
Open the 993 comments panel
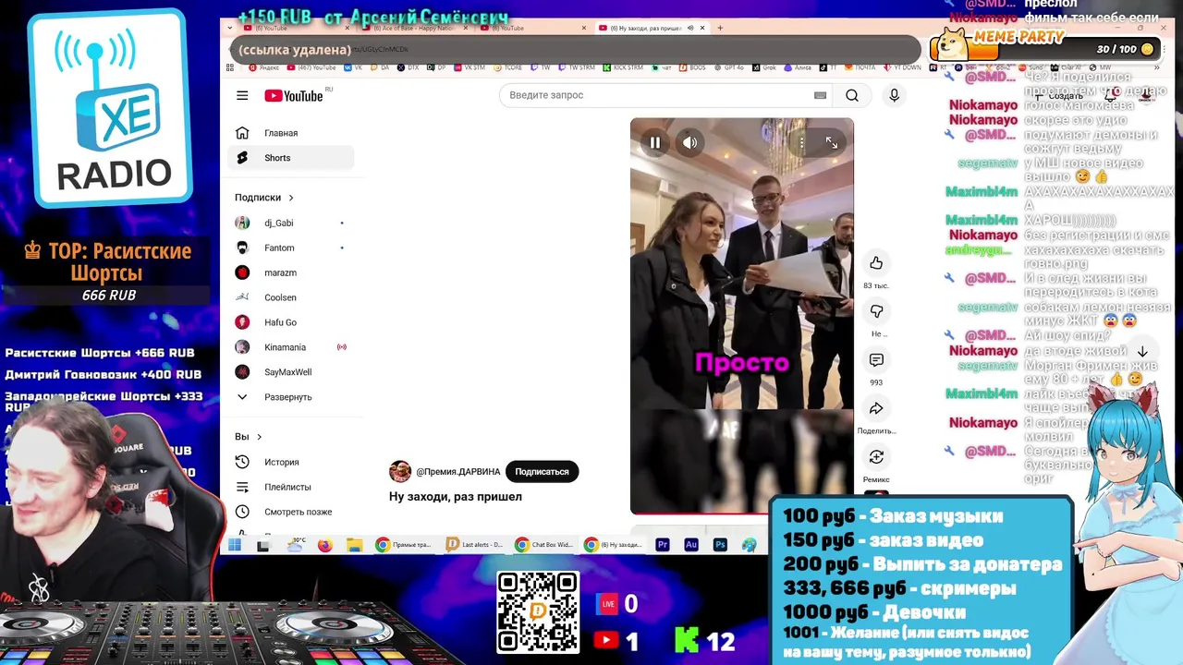coord(876,360)
